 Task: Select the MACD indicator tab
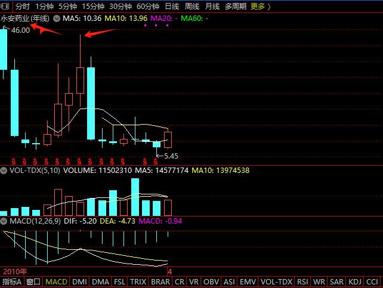pyautogui.click(x=56, y=282)
